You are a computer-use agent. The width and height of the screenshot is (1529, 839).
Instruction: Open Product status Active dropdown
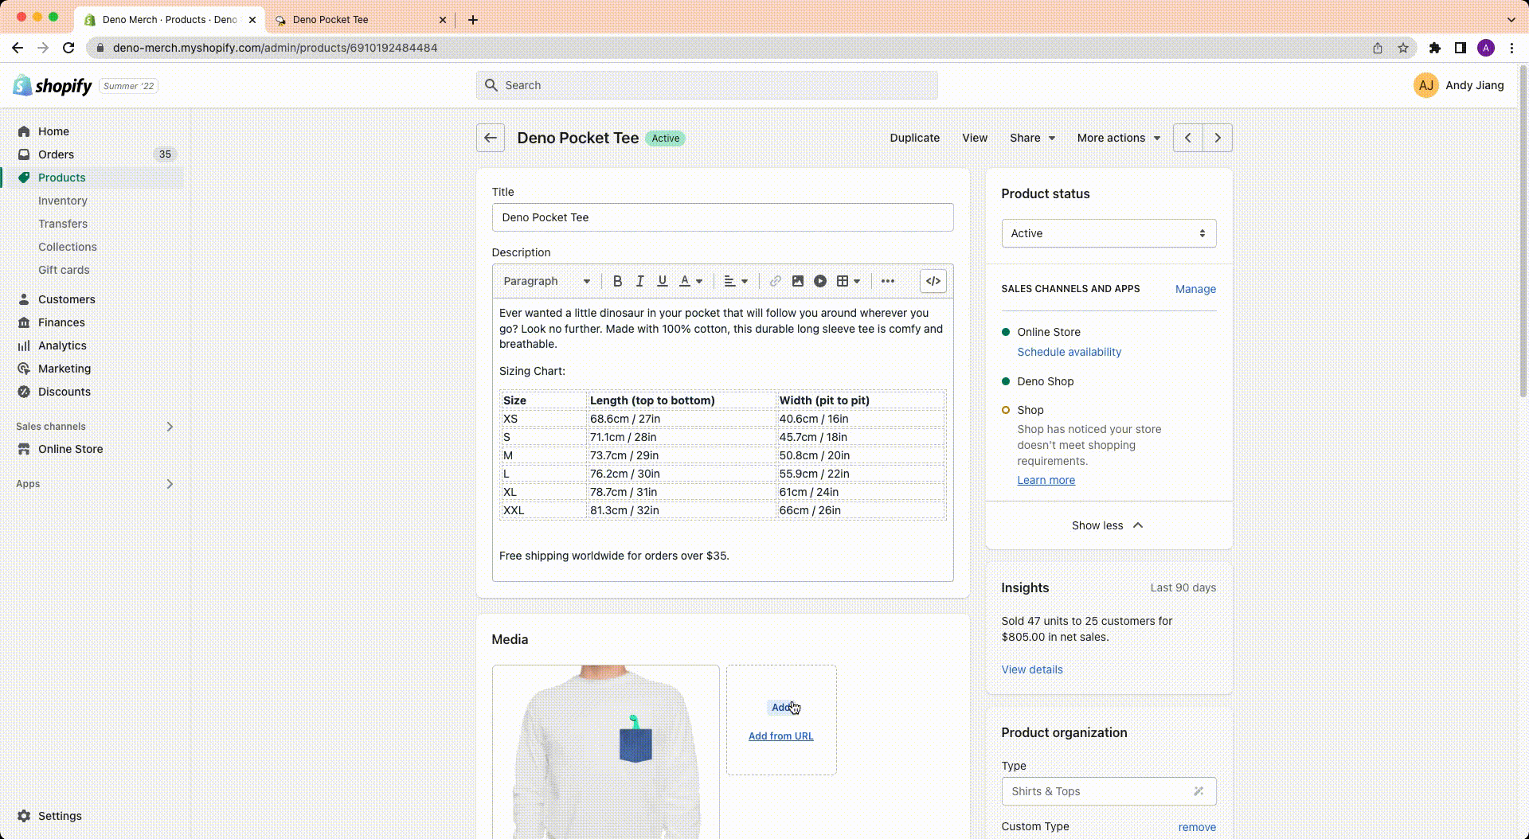pyautogui.click(x=1109, y=233)
